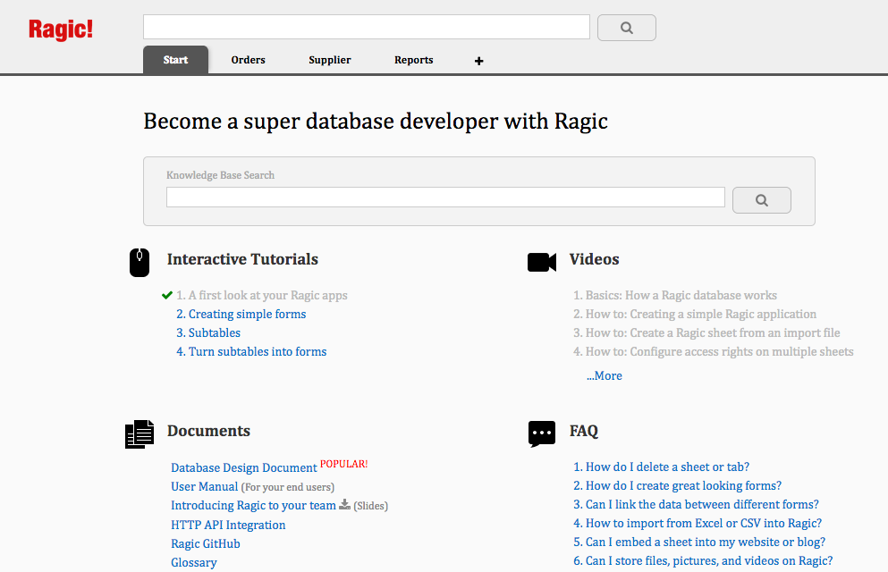Viewport: 888px width, 572px height.
Task: Expand videos list with ...More
Action: click(x=605, y=375)
